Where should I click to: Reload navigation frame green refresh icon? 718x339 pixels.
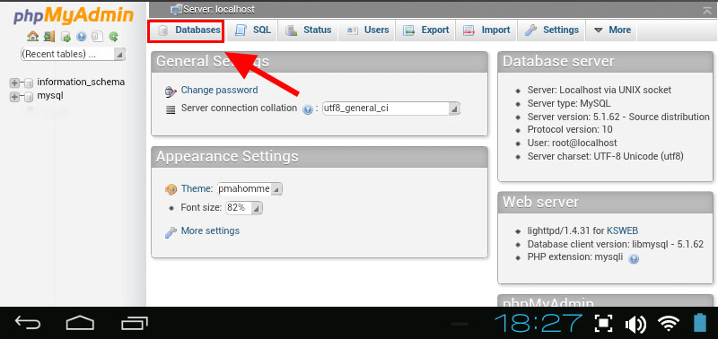point(114,37)
